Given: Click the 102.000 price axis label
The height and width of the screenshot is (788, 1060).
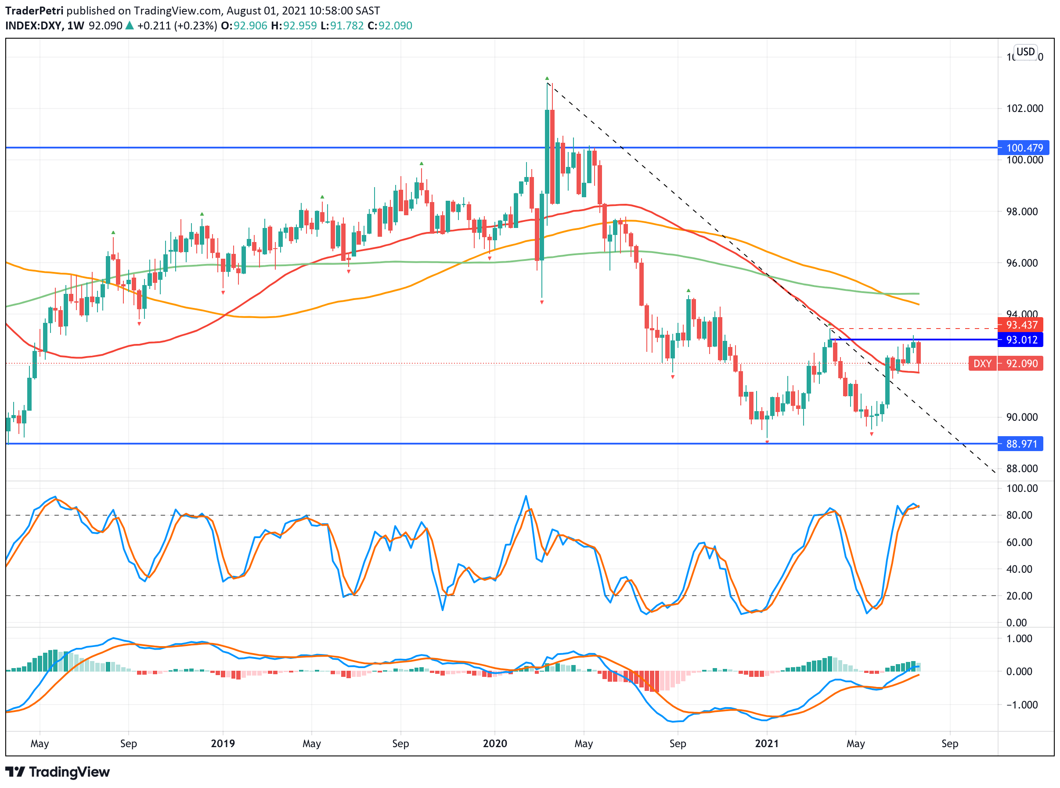Looking at the screenshot, I should pos(1024,108).
